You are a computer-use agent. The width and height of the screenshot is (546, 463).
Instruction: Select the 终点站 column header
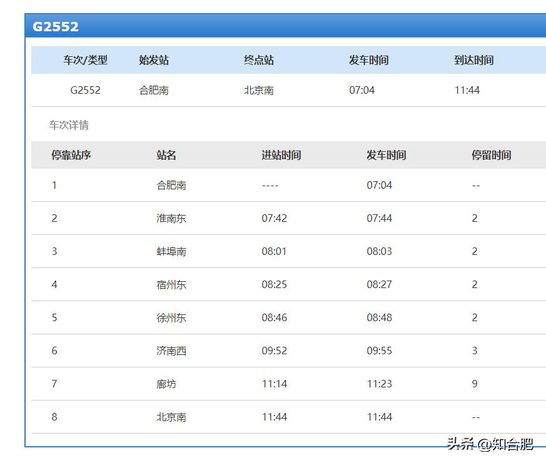[x=258, y=60]
